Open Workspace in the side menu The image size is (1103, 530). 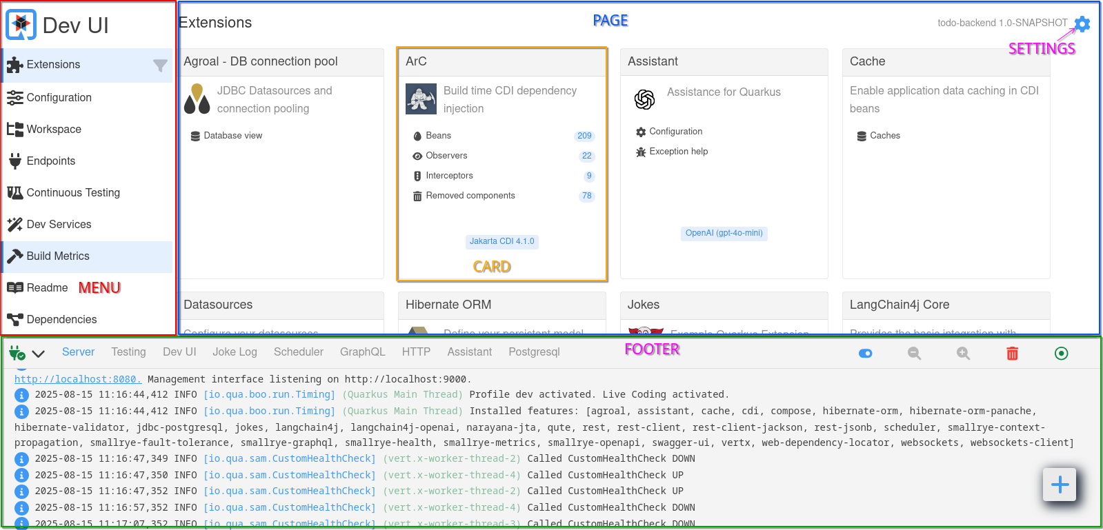pyautogui.click(x=88, y=130)
